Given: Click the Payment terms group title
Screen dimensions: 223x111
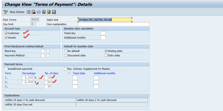Looking at the screenshot, I should tap(14, 64).
